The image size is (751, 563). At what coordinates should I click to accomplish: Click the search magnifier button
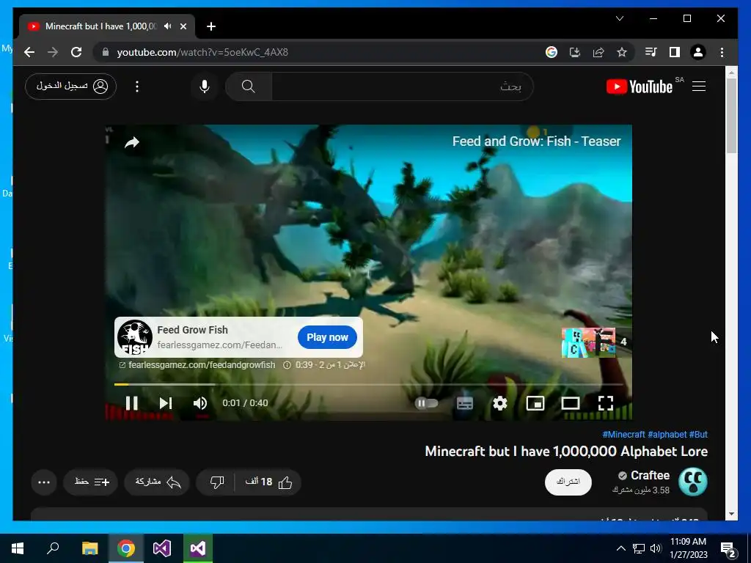248,87
